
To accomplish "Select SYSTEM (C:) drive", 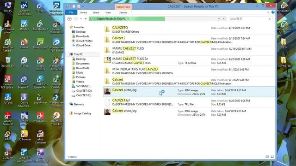I will click(x=83, y=86).
